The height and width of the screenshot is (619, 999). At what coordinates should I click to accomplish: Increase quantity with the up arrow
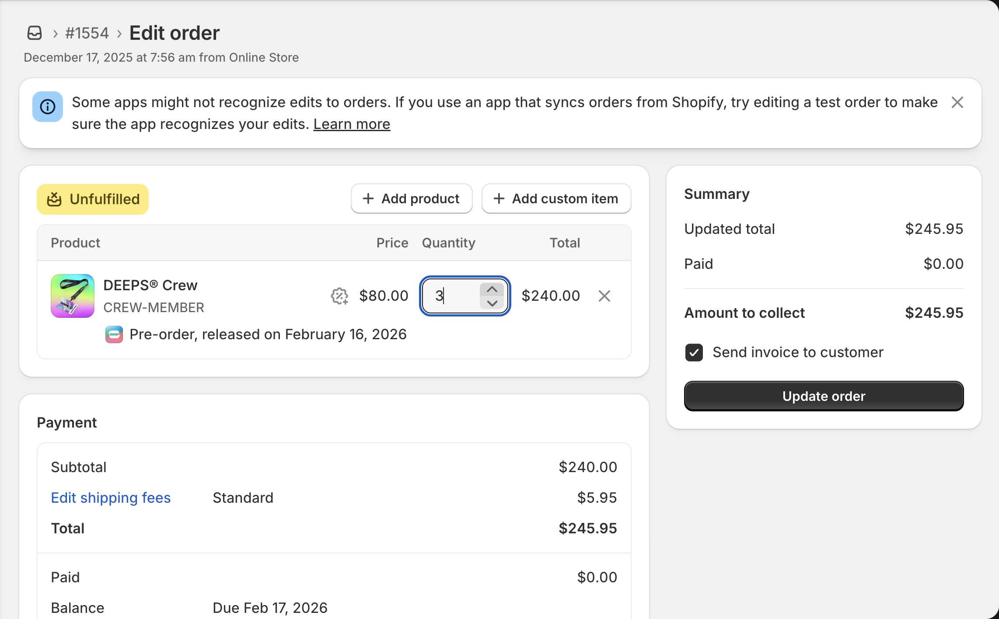[492, 289]
